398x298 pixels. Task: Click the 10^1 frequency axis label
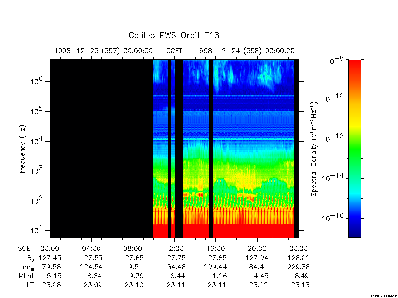37,230
